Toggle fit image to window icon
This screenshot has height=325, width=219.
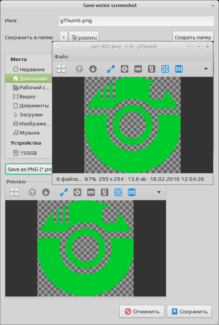coord(165,69)
